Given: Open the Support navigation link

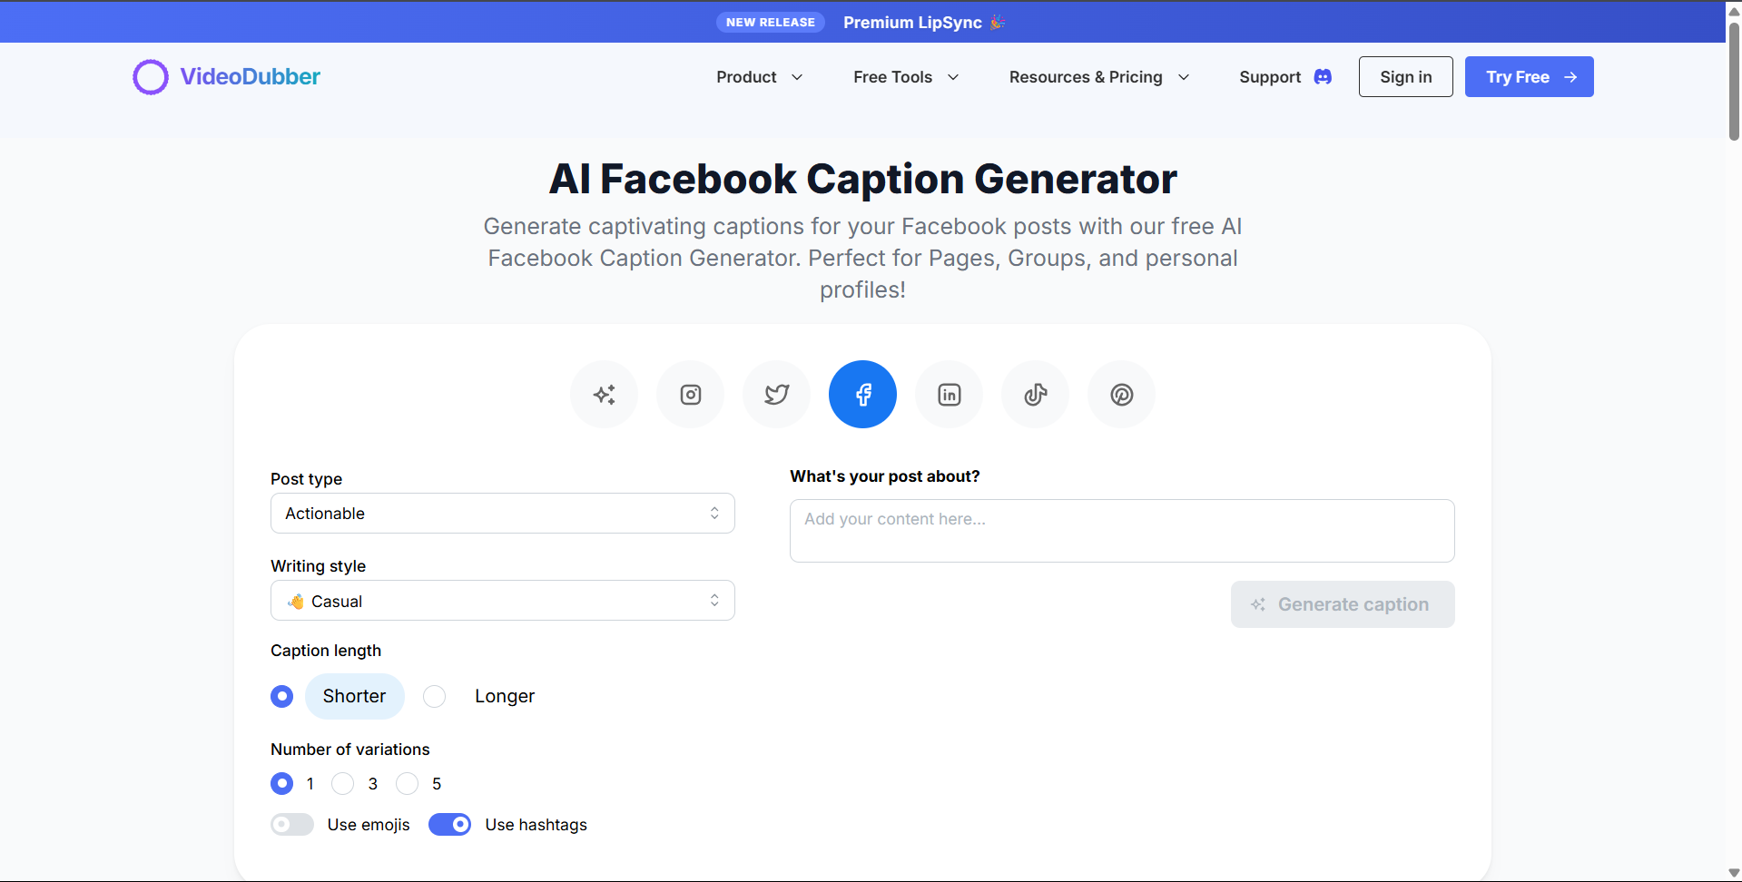Looking at the screenshot, I should [x=1285, y=77].
